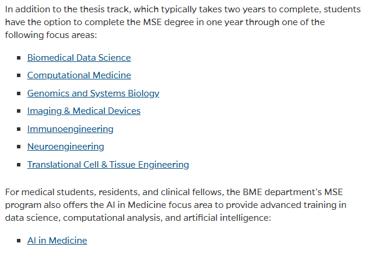Click the bullet next to Genomics and Systems Biology
Viewport: 367px width, 257px height.
coord(19,93)
